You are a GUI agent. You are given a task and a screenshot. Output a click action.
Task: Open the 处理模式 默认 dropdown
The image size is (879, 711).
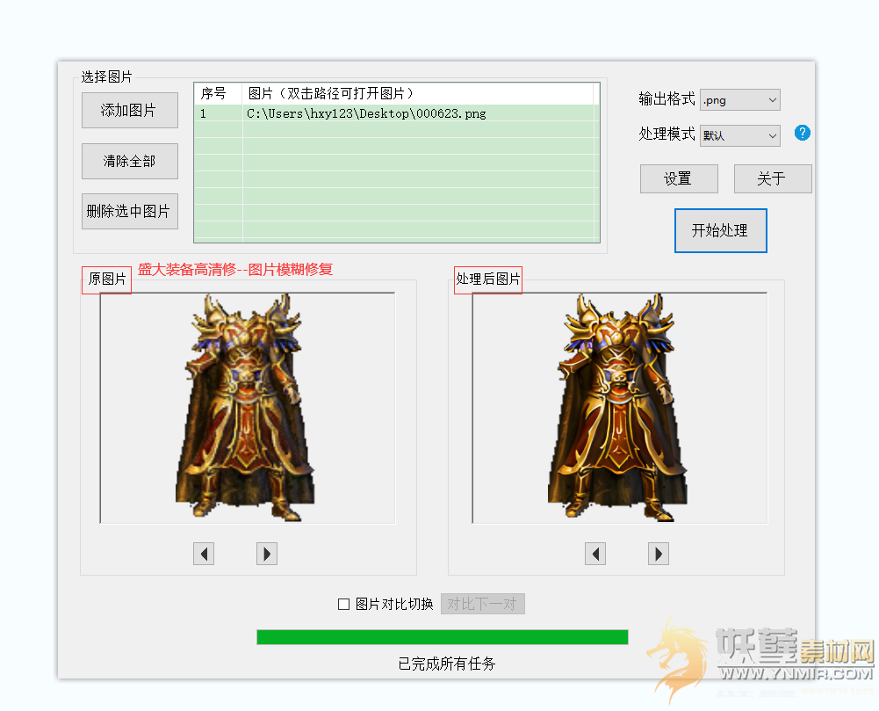pos(740,135)
